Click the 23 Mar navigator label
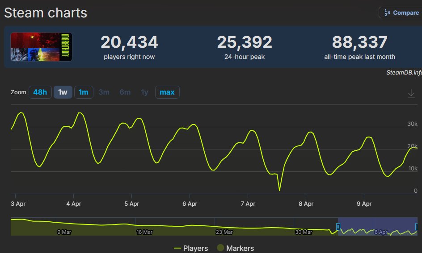 pos(224,232)
